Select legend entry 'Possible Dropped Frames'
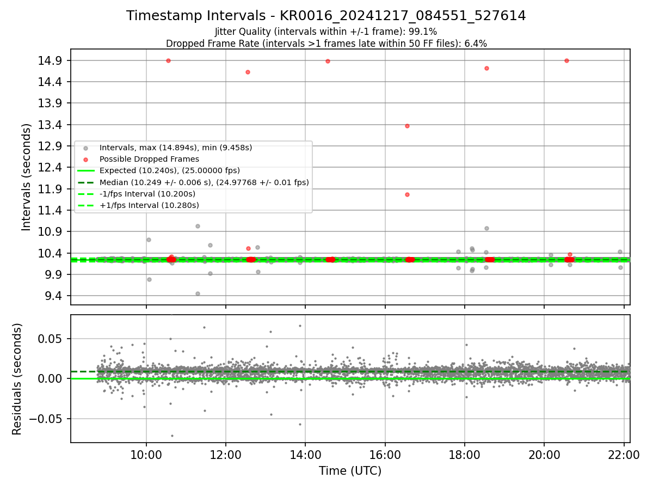This screenshot has width=653, height=490. click(149, 159)
